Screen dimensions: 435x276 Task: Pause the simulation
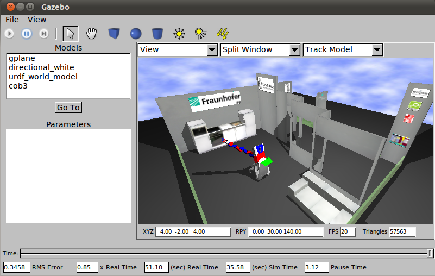[27, 34]
